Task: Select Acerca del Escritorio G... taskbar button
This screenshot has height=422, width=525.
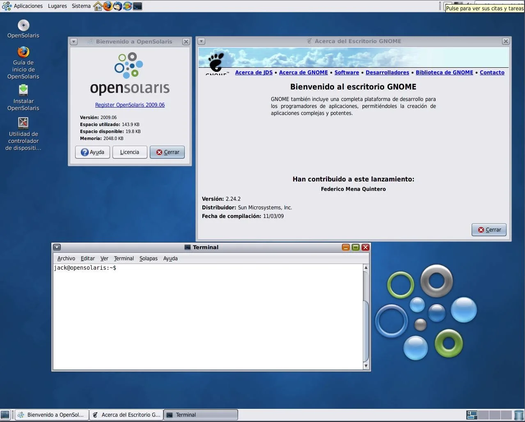Action: (x=126, y=415)
